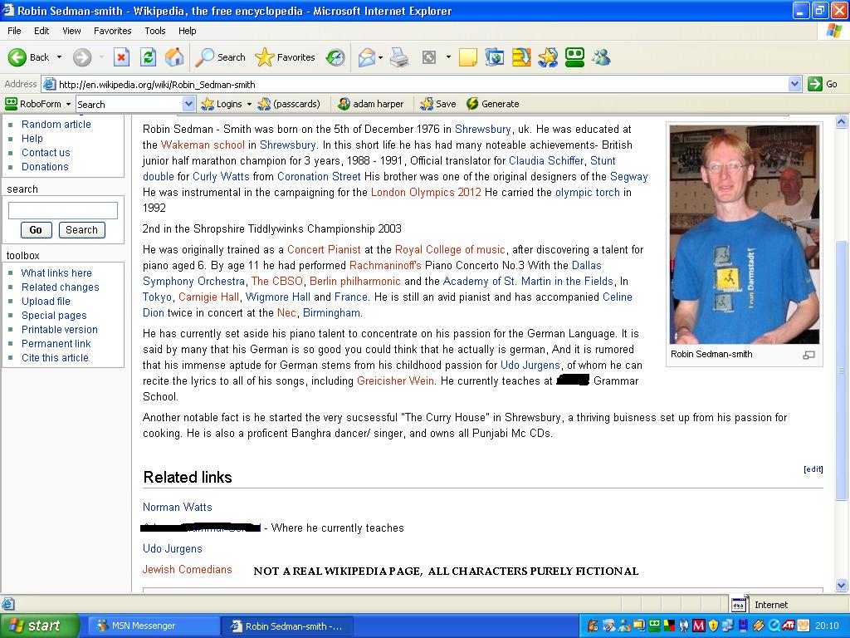Click the Mail envelope icon

(366, 57)
